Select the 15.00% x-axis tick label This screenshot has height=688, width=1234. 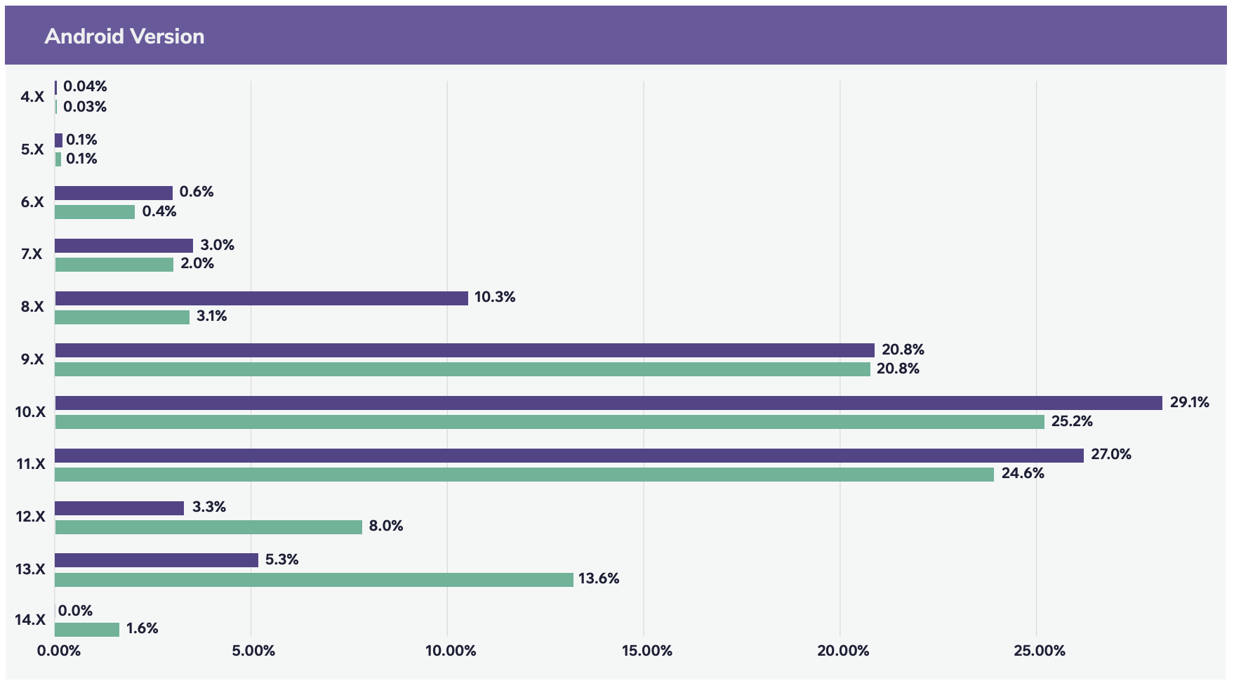tap(646, 651)
